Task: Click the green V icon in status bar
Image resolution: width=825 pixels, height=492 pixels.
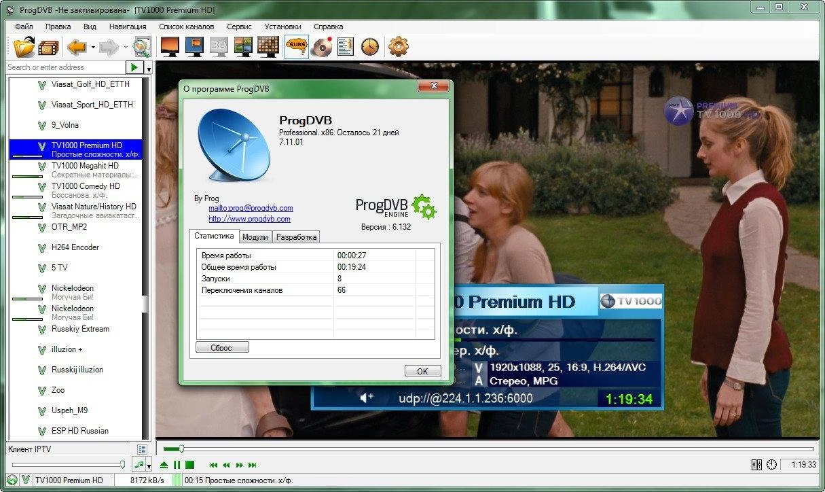Action: pos(26,480)
